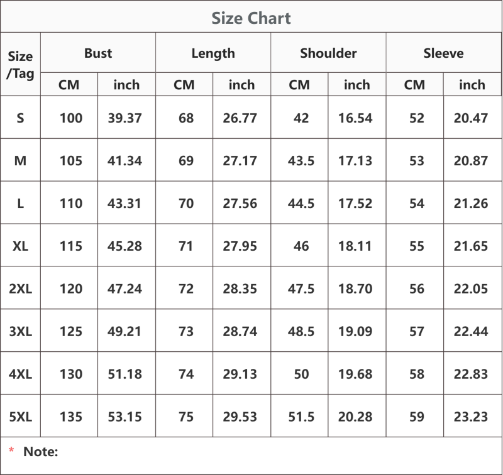Click the bust value 39.37 inch
Image resolution: width=503 pixels, height=475 pixels.
coord(124,118)
